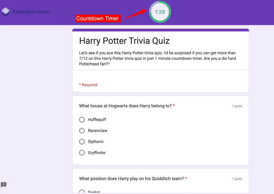Screen dimensions: 274x194
Task: Click the red Countdown Timer label
Action: pos(97,18)
